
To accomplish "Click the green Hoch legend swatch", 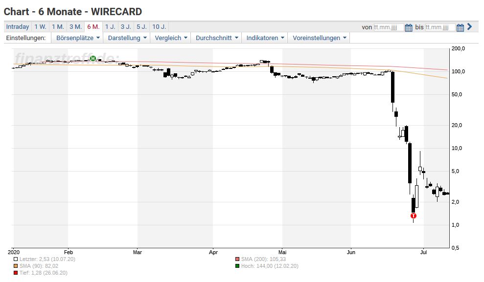I will pos(237,266).
